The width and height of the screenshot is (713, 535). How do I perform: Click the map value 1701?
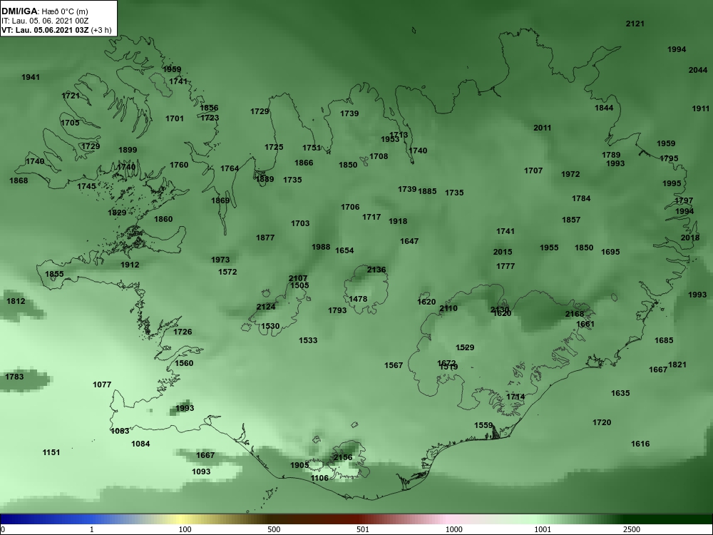(x=175, y=118)
